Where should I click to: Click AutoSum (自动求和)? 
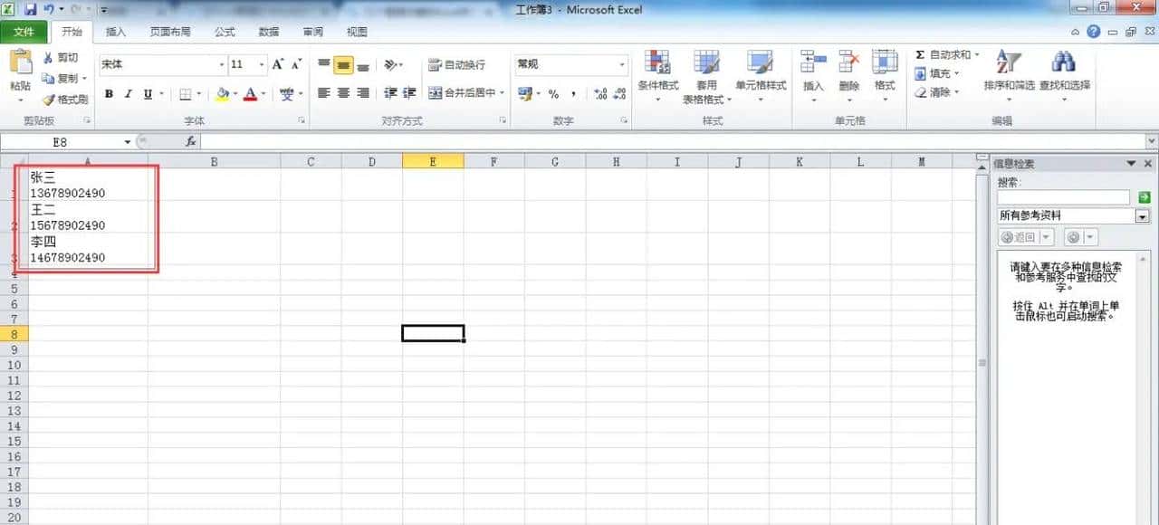click(x=942, y=55)
